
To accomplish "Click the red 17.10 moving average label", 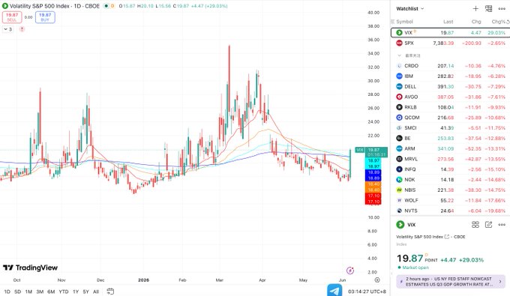I will coord(373,199).
